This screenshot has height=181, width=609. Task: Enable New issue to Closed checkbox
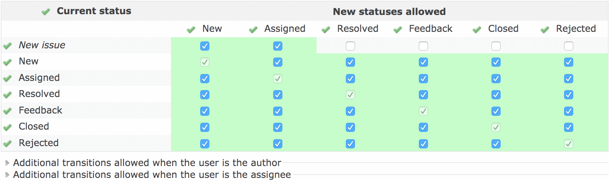click(x=496, y=46)
